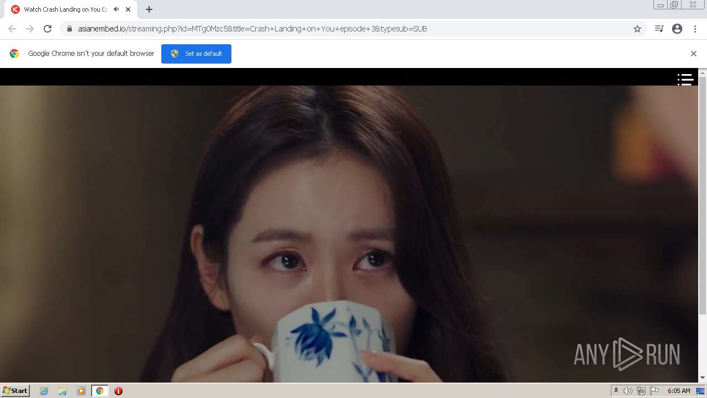
Task: Open a new browser tab
Action: (x=149, y=9)
